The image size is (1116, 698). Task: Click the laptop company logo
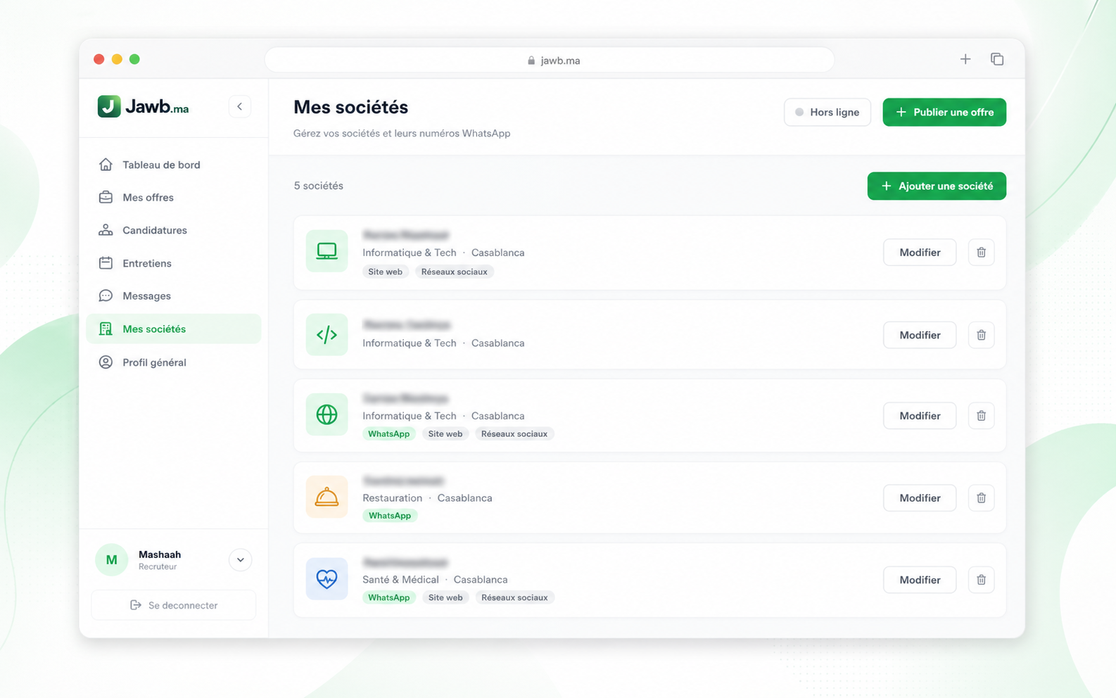point(326,250)
